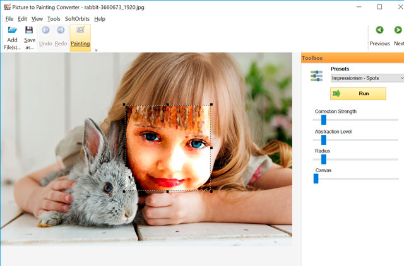Open the Impressionism - Spots preset dropdown
The height and width of the screenshot is (266, 404).
coord(367,78)
